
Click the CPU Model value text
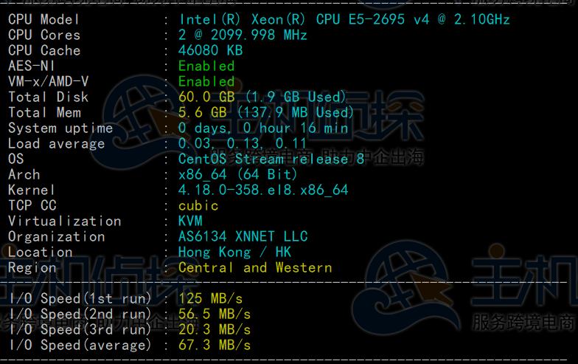pos(344,20)
